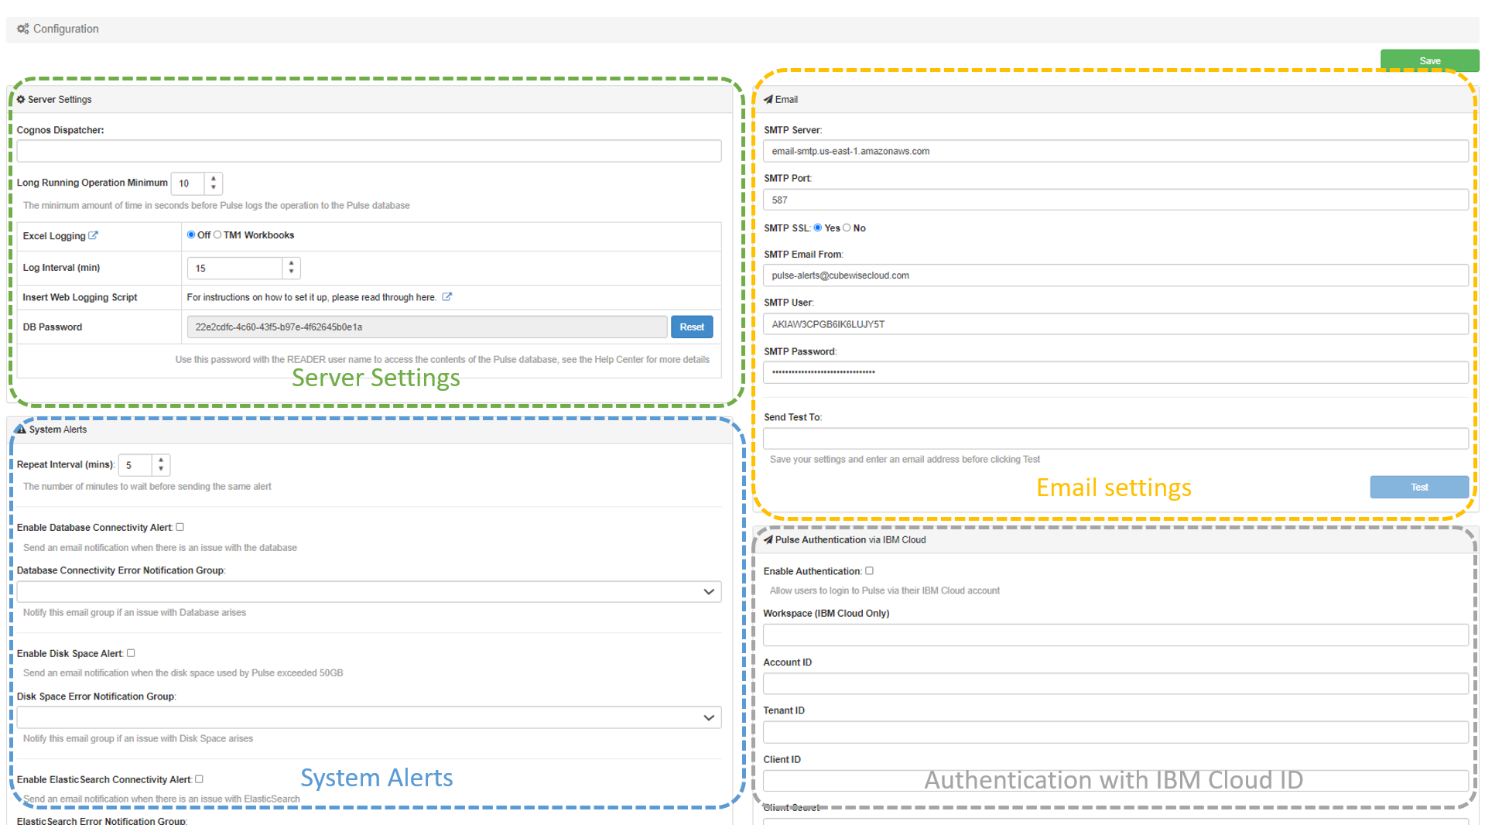
Task: Select the TM1 Workbooks radio option
Action: (217, 235)
